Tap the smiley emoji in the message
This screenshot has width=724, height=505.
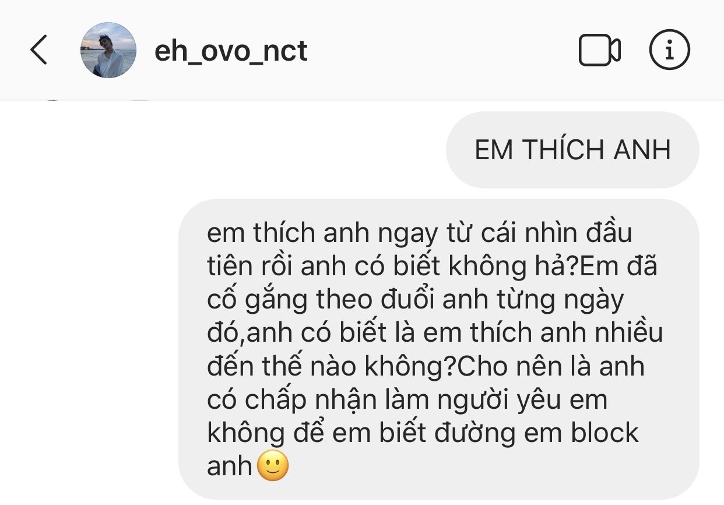click(273, 466)
